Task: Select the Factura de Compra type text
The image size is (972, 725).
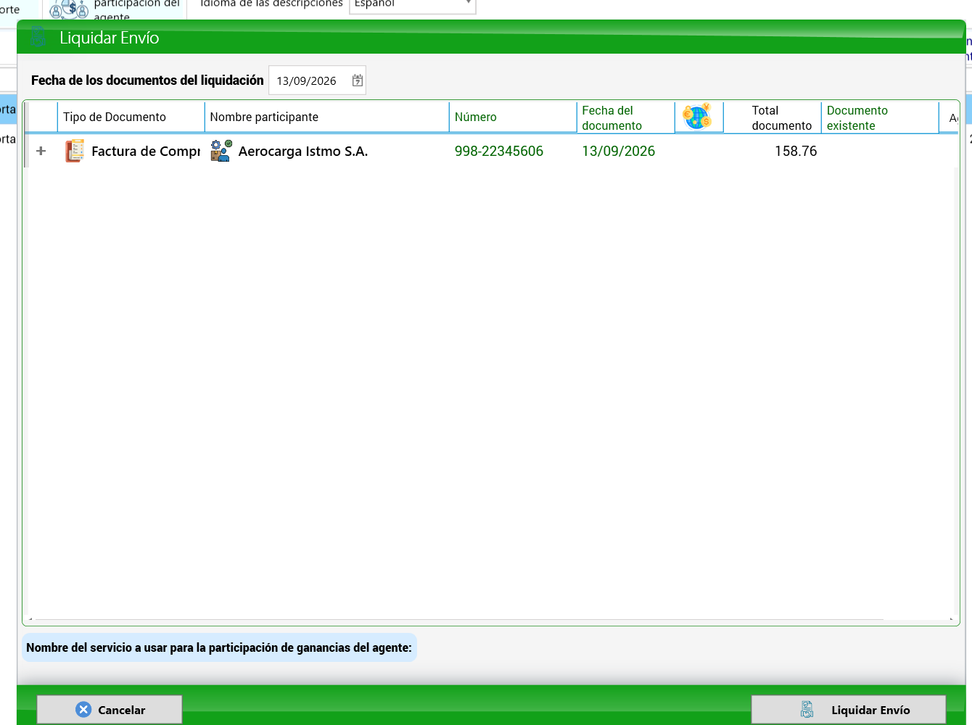Action: 146,151
